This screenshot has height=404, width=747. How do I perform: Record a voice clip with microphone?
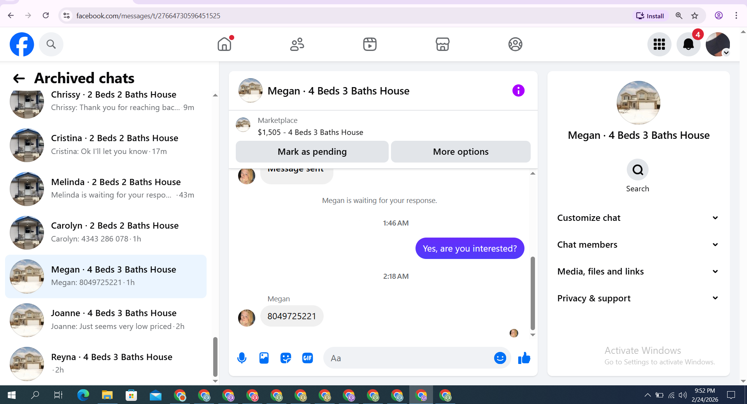(x=242, y=358)
